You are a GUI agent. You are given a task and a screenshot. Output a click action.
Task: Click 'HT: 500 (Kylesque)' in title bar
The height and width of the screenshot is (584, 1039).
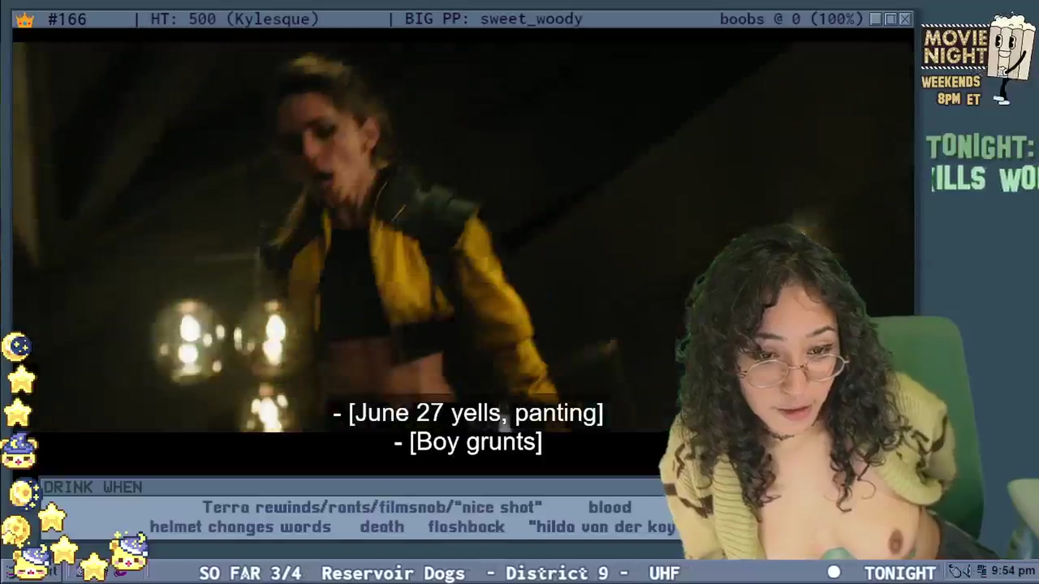coord(234,19)
